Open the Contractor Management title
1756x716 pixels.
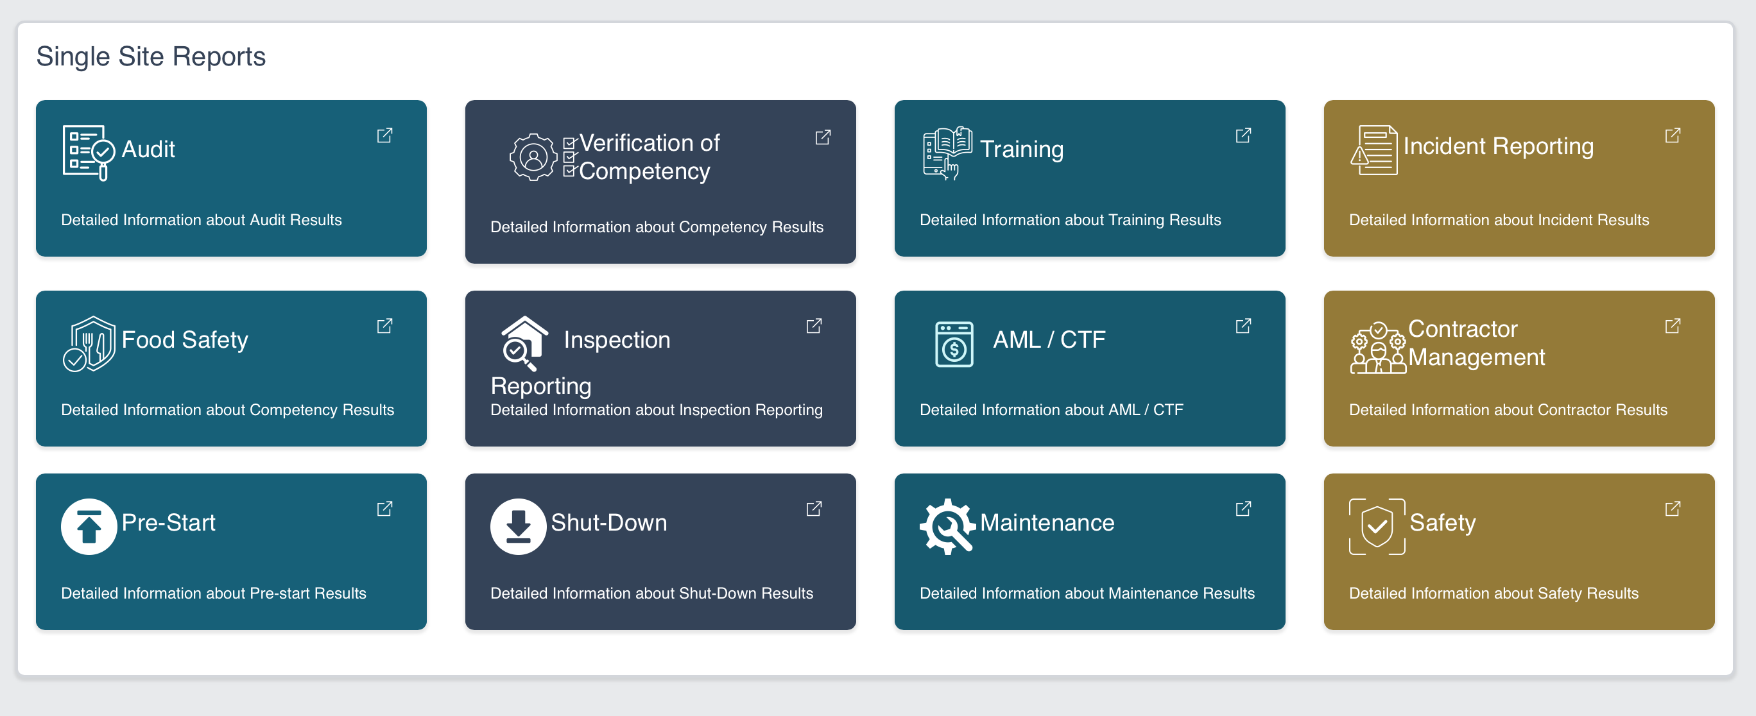click(1477, 343)
